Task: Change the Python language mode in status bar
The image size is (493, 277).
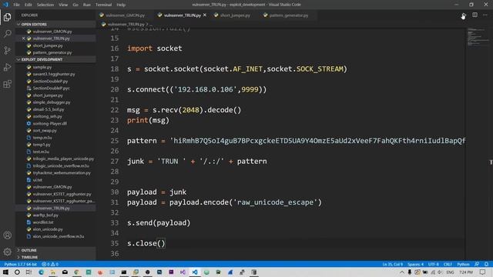Action: tap(463, 264)
